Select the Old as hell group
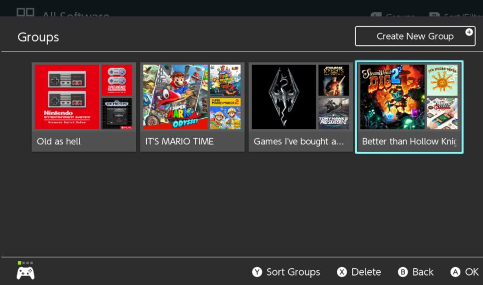Viewport: 483px width, 285px height. pyautogui.click(x=84, y=107)
